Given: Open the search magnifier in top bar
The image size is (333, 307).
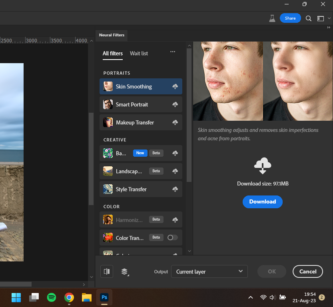Looking at the screenshot, I should coord(308,18).
